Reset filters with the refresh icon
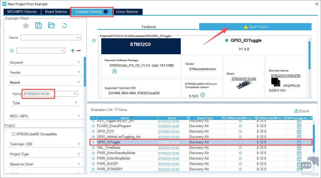Screen dimensions: 321x178 coord(64,25)
